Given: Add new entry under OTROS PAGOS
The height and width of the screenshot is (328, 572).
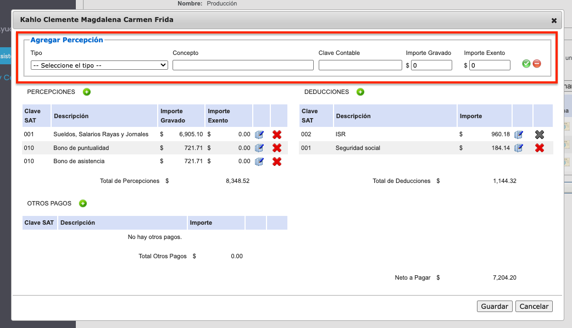Looking at the screenshot, I should 83,203.
